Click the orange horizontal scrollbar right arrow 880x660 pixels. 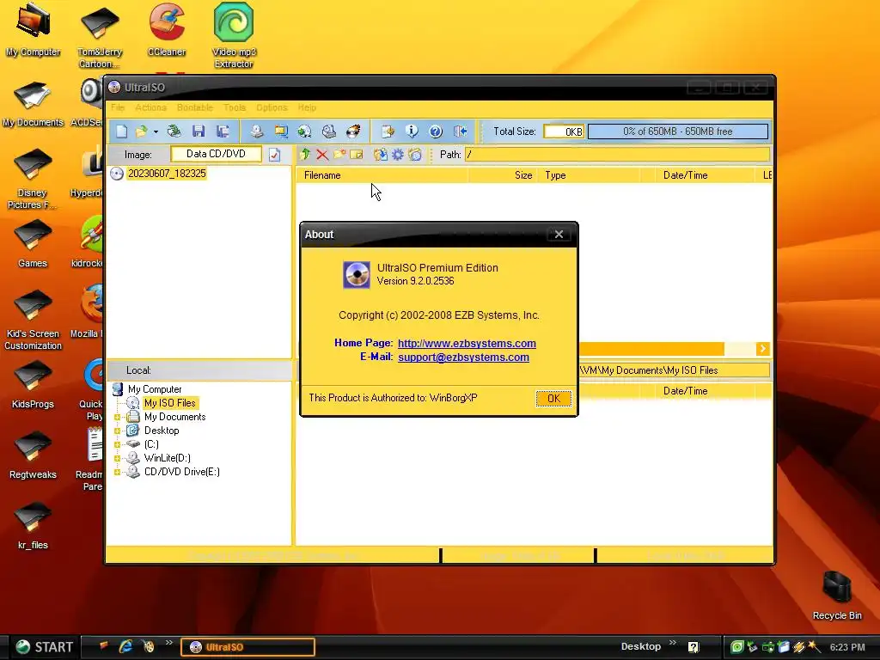tap(762, 349)
